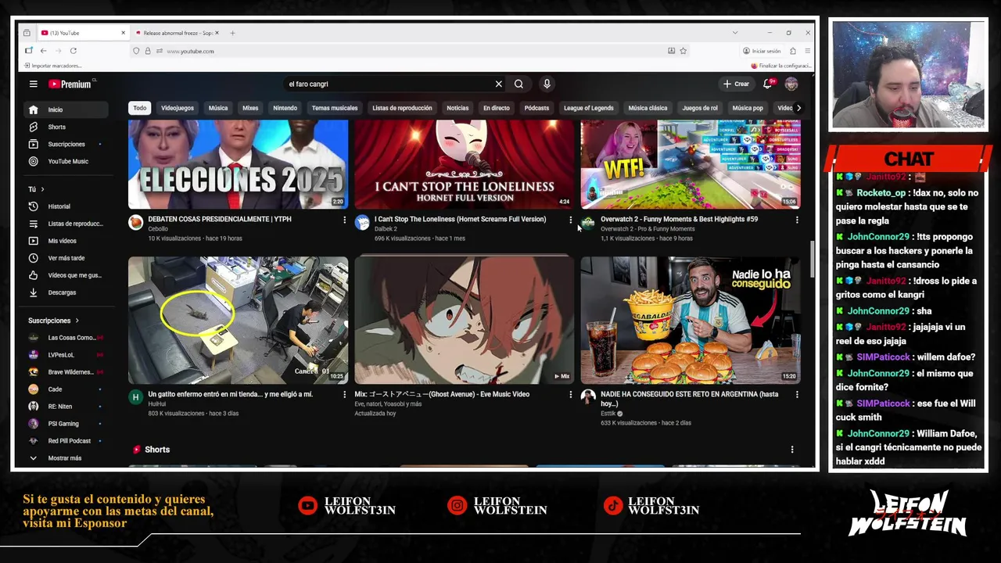Viewport: 1001px width, 563px height.
Task: Select the League of Legends filter chip
Action: pos(588,108)
